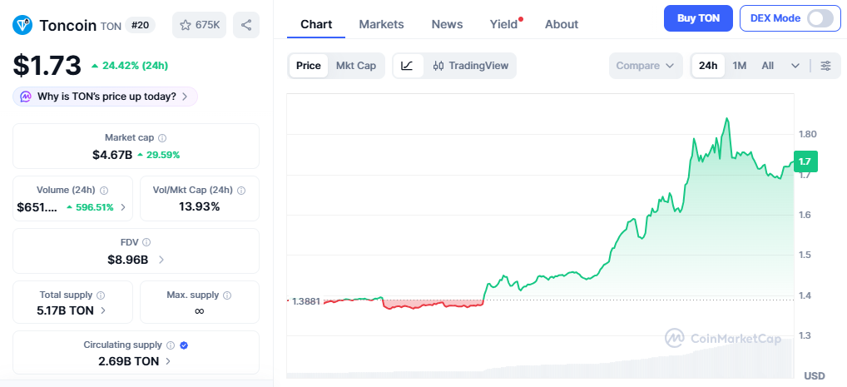Click the Buy TON button
Viewport: 847px width, 387px height.
tap(698, 18)
